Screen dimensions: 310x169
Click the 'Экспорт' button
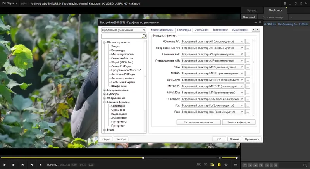click(121, 139)
